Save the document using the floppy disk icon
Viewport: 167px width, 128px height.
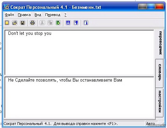tap(23, 23)
